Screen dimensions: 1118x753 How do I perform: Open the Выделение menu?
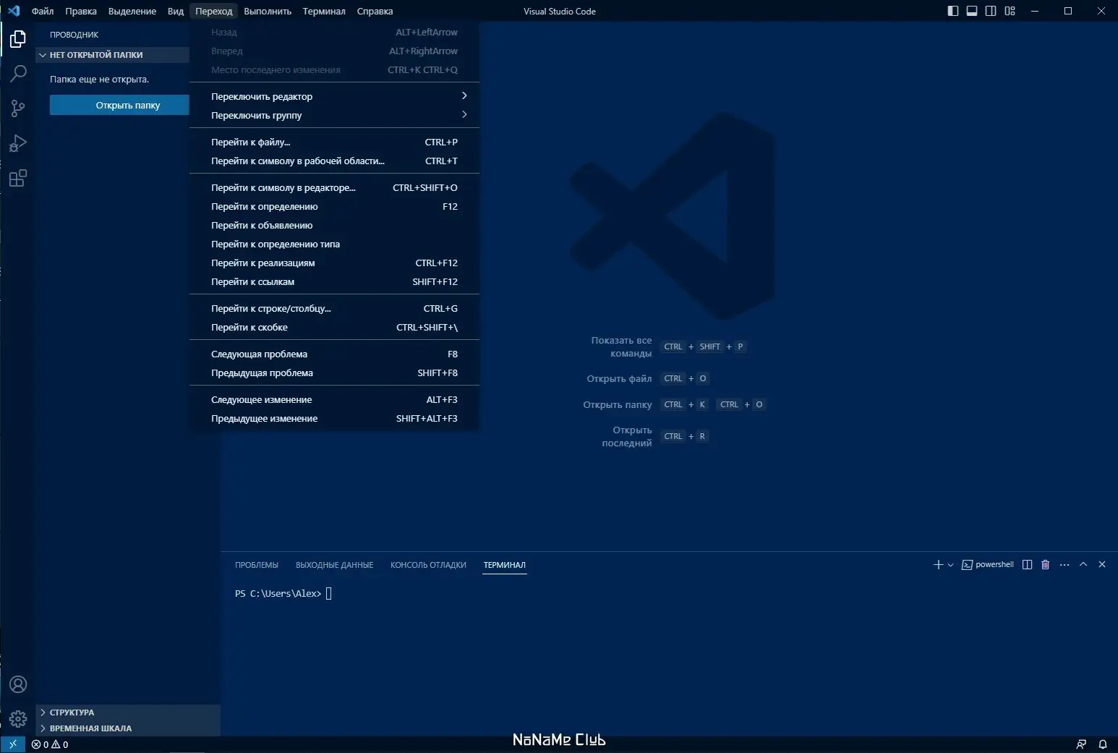(x=132, y=11)
